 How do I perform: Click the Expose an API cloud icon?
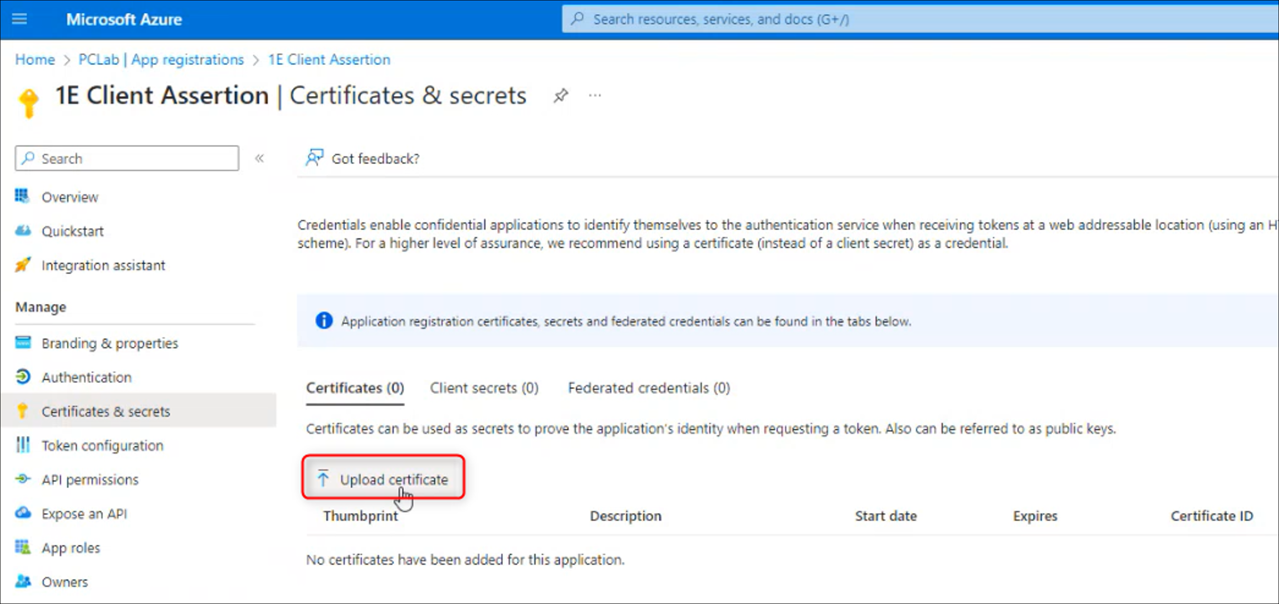click(x=22, y=513)
